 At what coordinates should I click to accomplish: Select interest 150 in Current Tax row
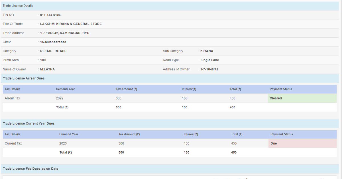pyautogui.click(x=186, y=143)
